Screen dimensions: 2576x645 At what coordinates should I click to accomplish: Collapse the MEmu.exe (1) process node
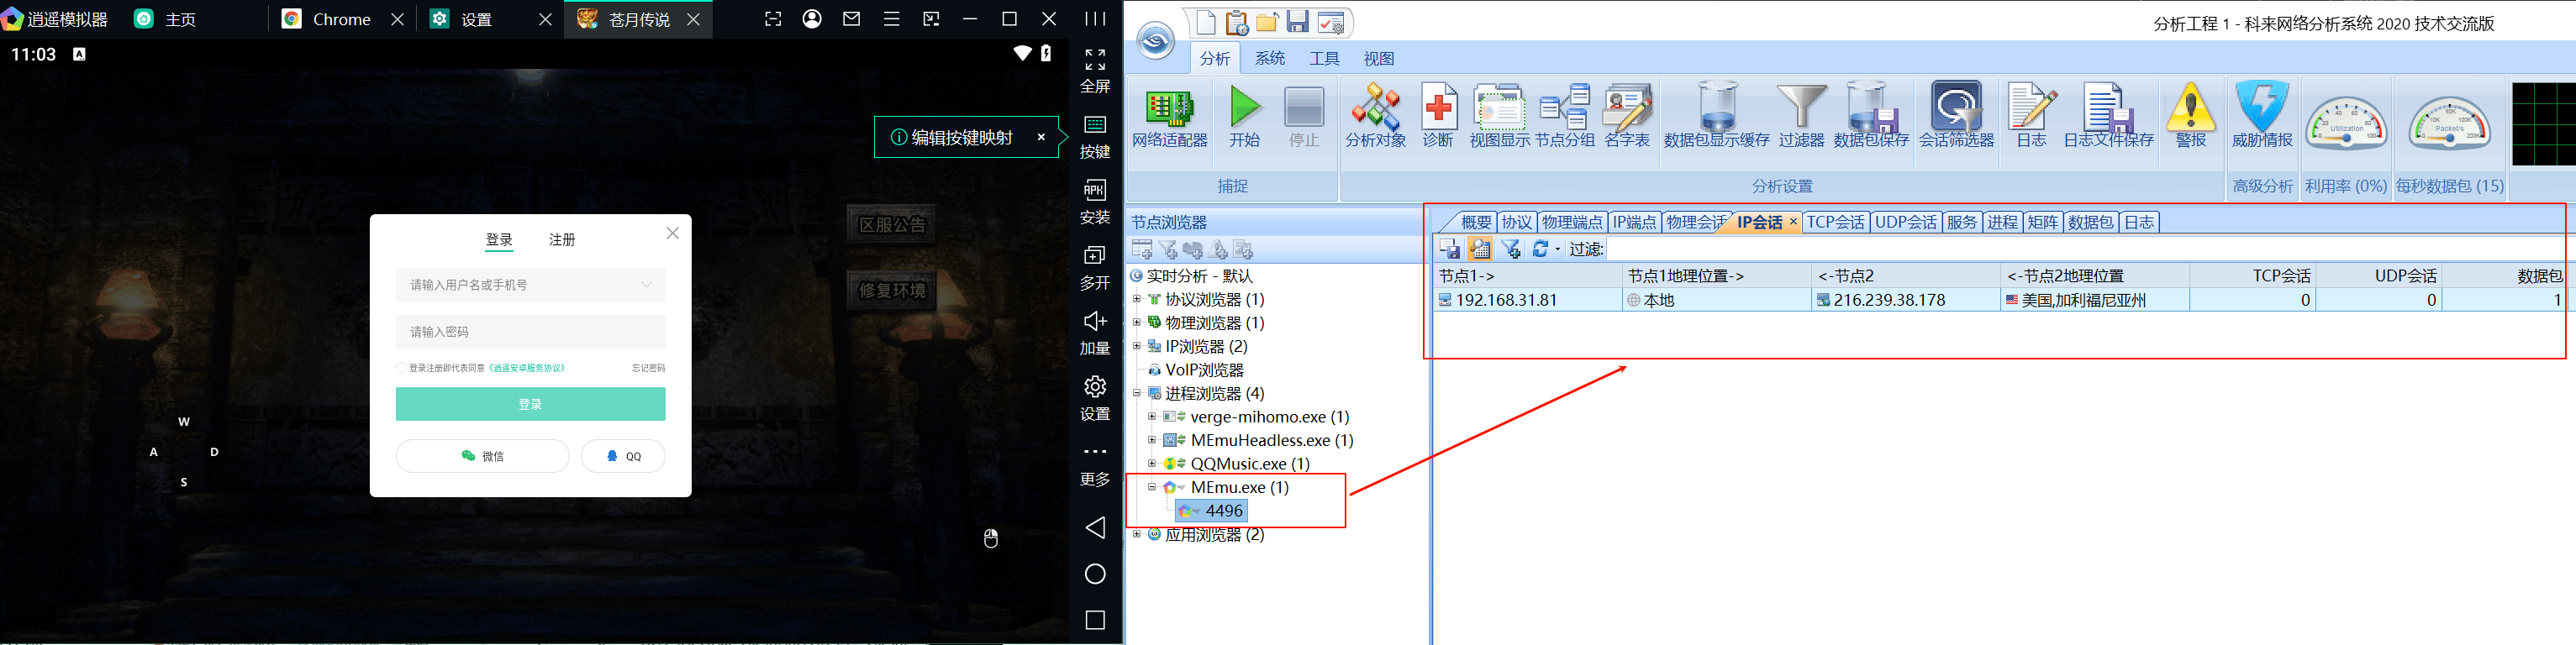[x=1152, y=487]
